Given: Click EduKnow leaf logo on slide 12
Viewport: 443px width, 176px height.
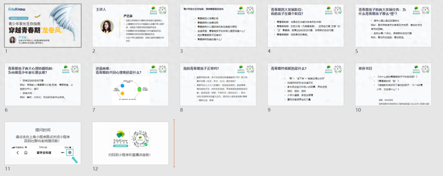Looking at the screenshot, I should pos(120,135).
